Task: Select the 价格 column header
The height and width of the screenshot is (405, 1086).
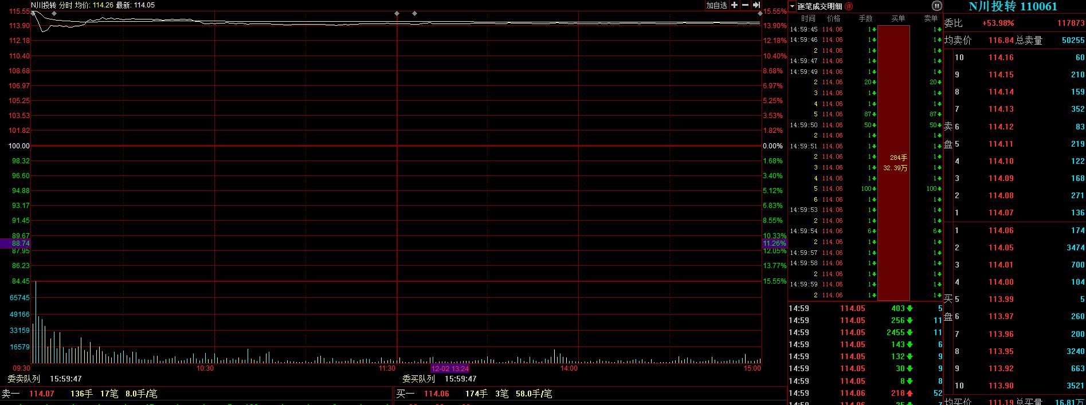Action: (x=833, y=19)
